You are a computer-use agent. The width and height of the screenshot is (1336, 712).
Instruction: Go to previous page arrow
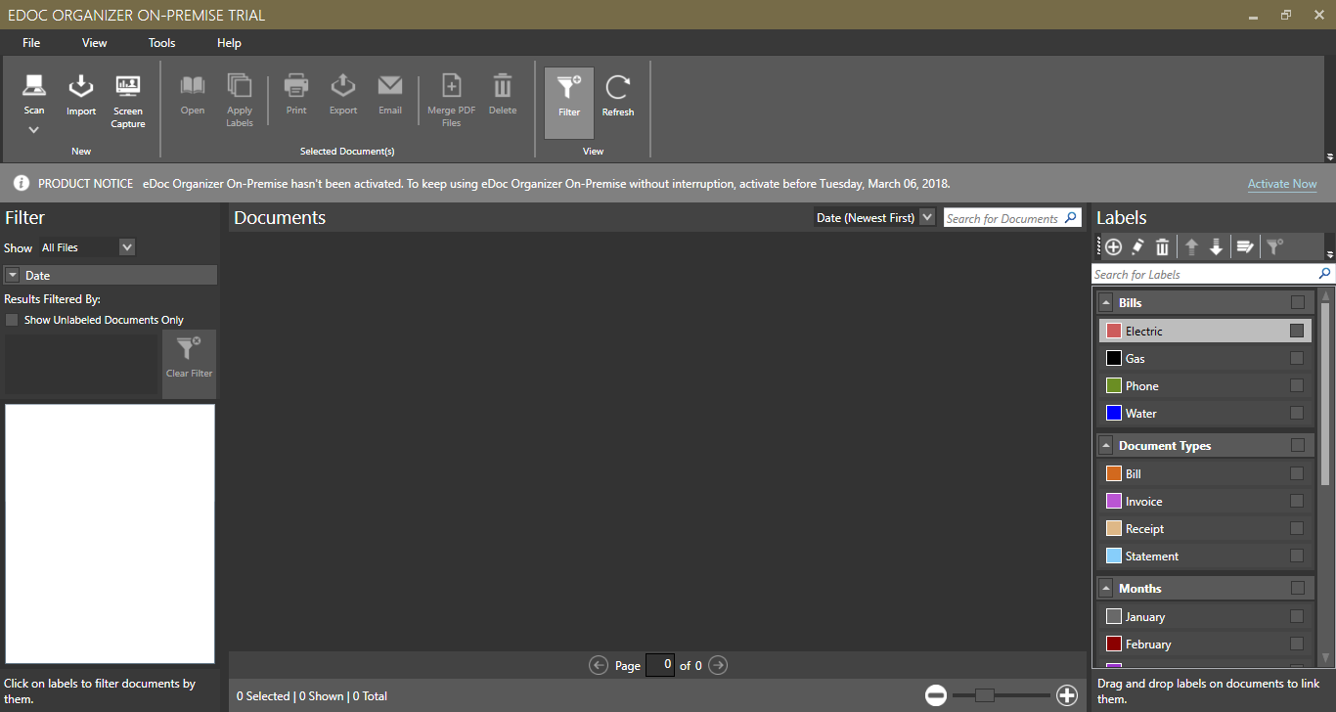(x=599, y=665)
